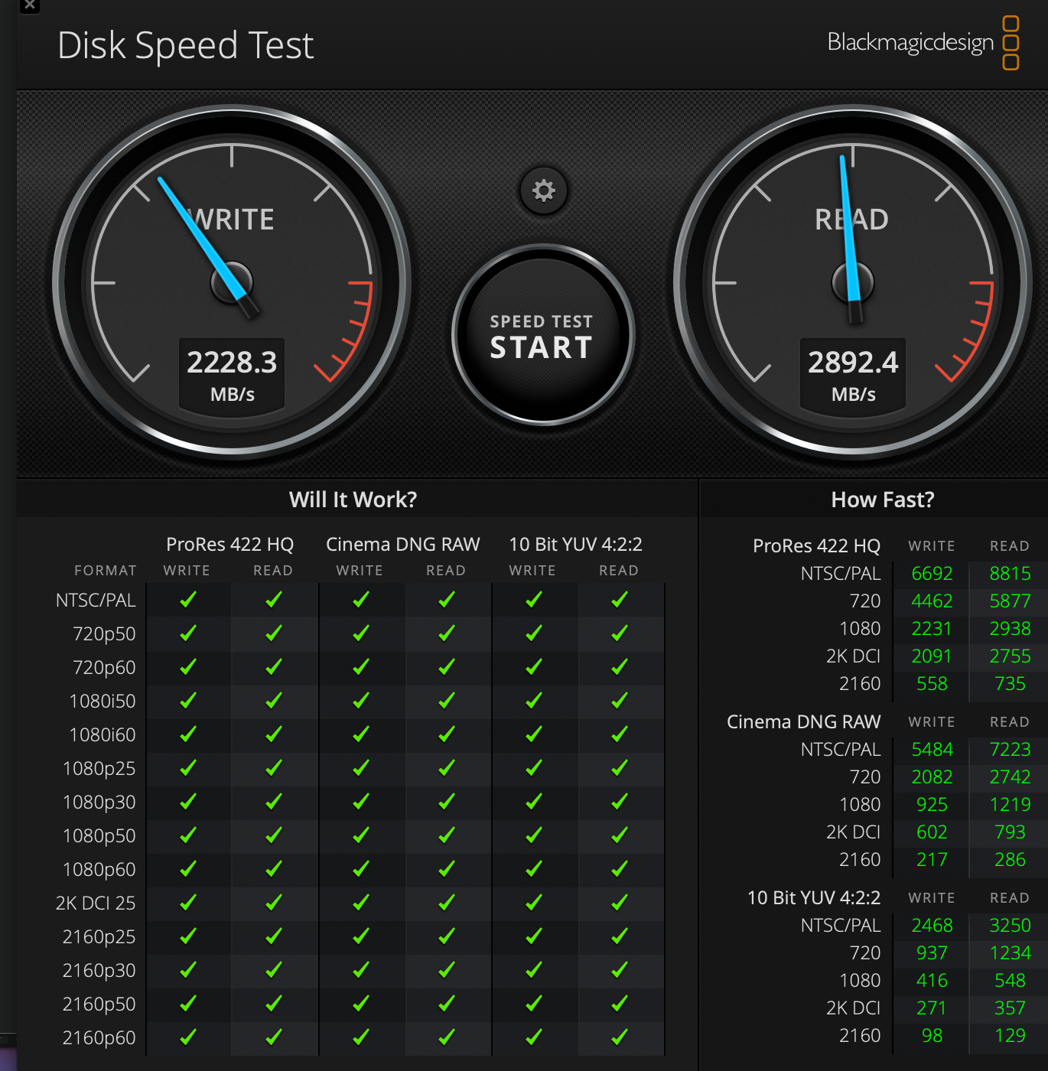Click 720p60 ProRes 422 HQ read checkmark
Image resolution: width=1048 pixels, height=1071 pixels.
coord(274,667)
